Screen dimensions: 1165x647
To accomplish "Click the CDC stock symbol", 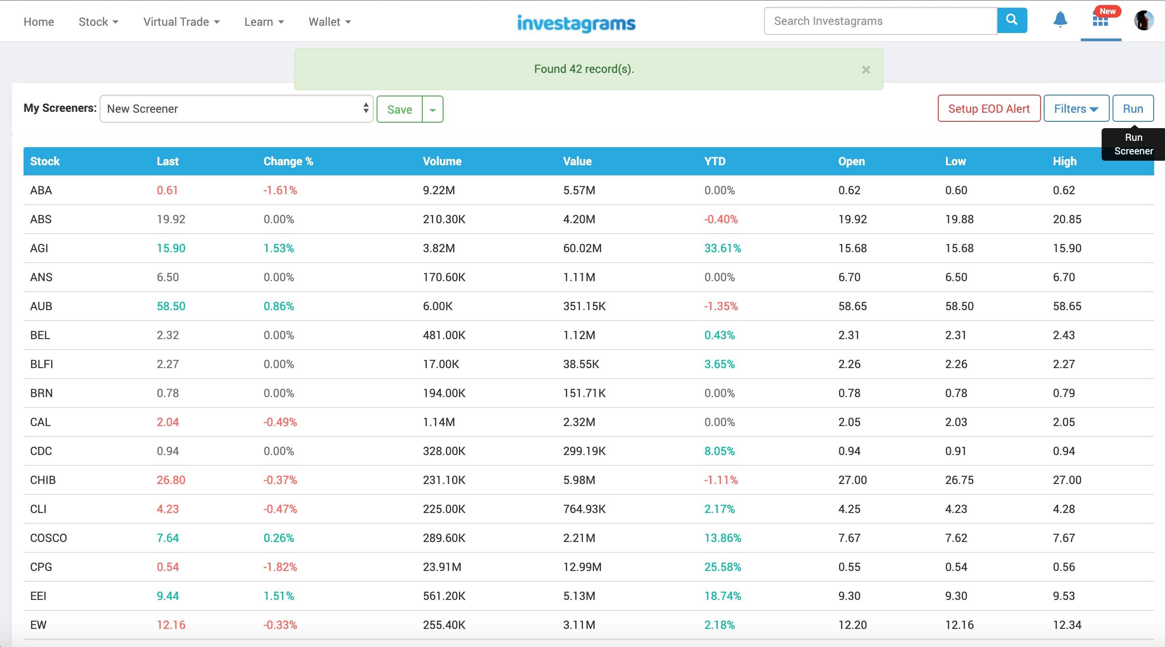I will [41, 451].
